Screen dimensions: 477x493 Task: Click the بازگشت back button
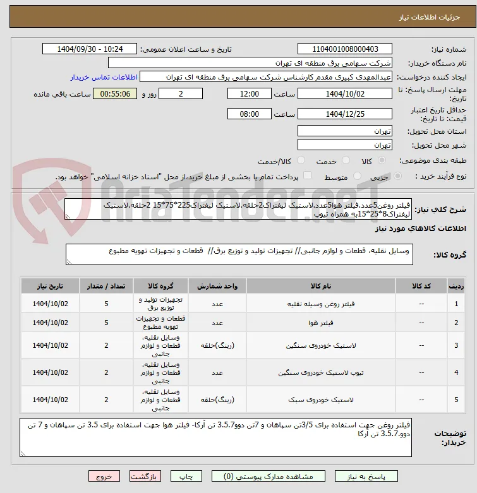[x=145, y=477]
